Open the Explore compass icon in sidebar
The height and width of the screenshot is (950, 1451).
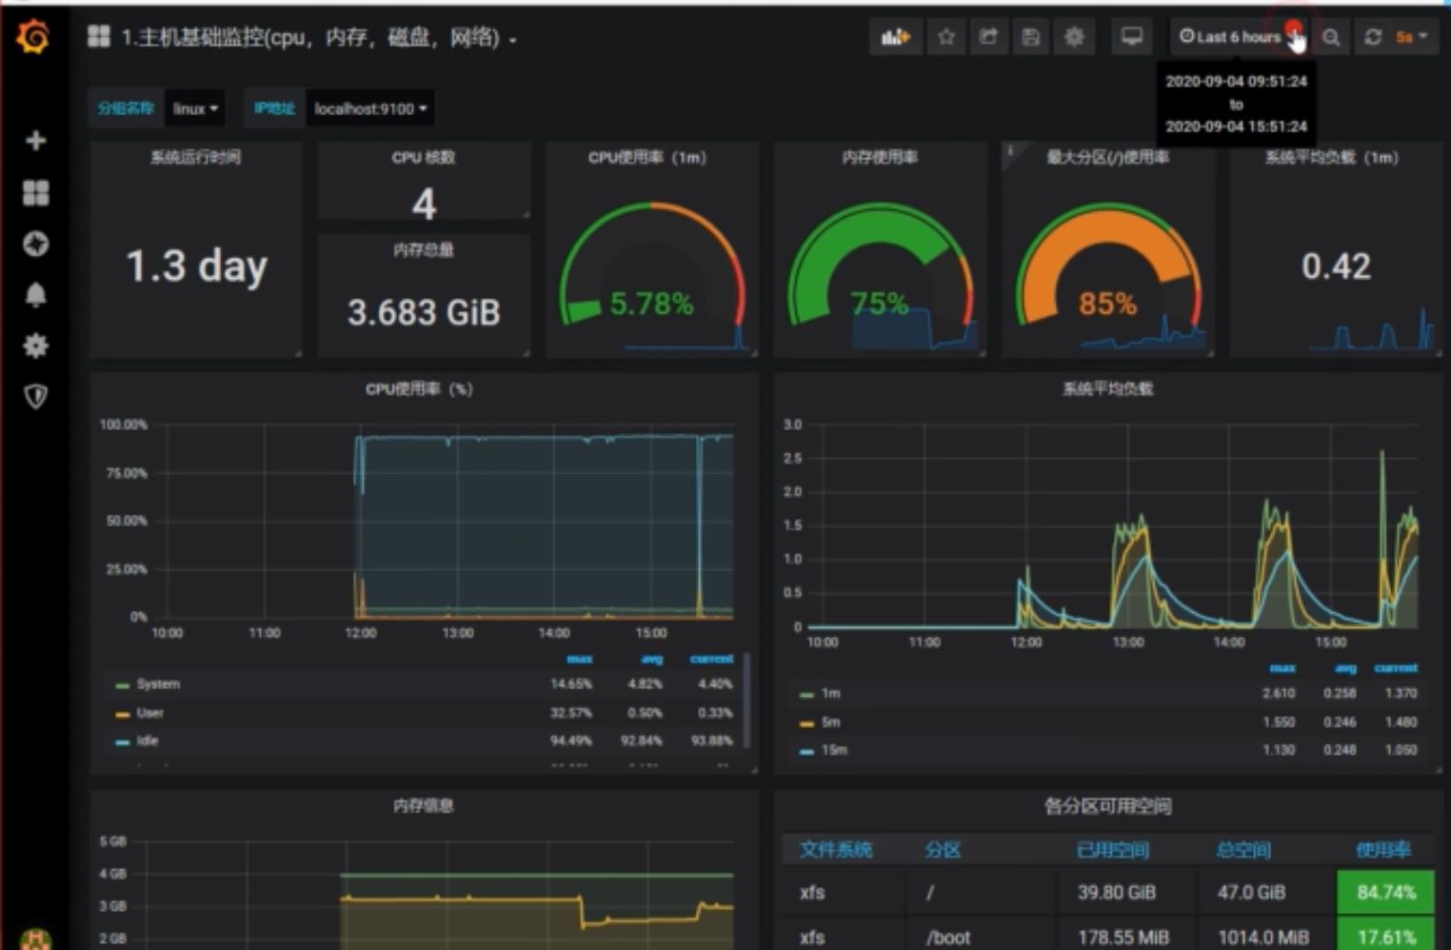click(x=35, y=244)
